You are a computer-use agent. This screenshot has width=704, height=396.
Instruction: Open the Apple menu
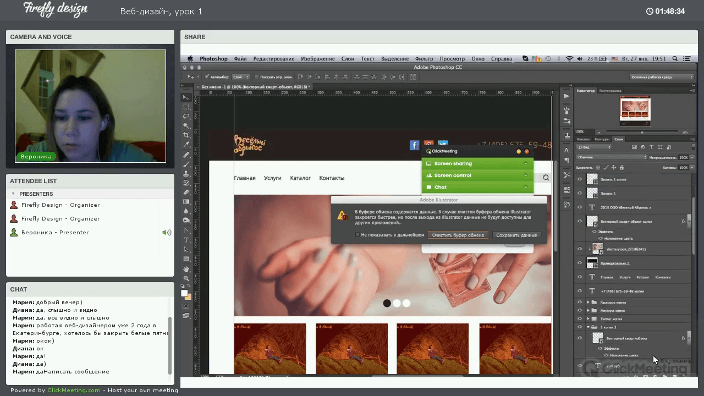point(190,58)
